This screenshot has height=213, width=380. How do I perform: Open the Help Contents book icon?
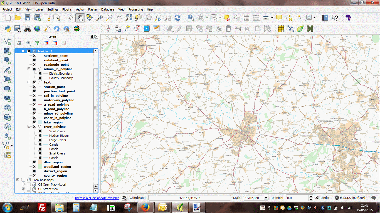pyautogui.click(x=325, y=18)
